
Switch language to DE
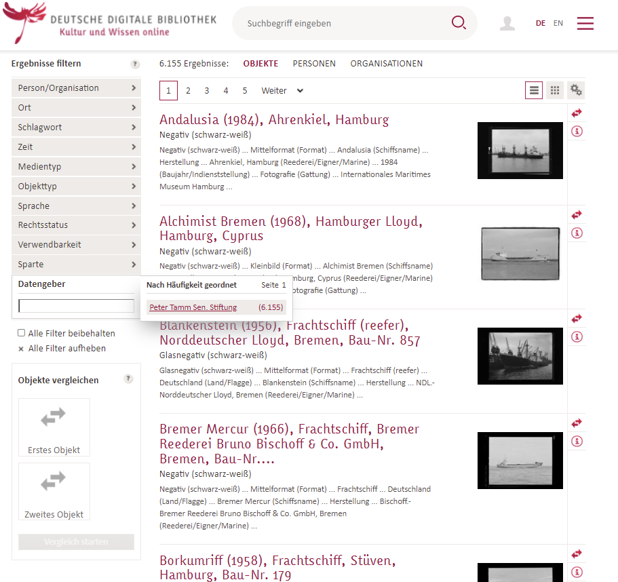[541, 23]
